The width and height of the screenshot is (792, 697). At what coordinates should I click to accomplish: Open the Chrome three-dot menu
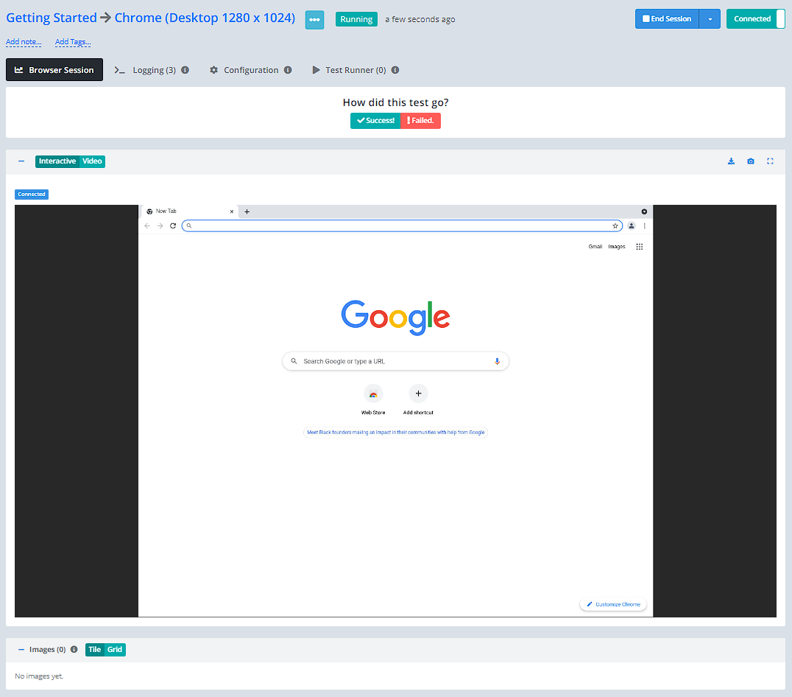coord(645,226)
